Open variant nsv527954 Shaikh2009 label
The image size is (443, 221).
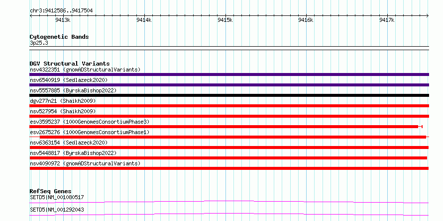[x=63, y=111]
